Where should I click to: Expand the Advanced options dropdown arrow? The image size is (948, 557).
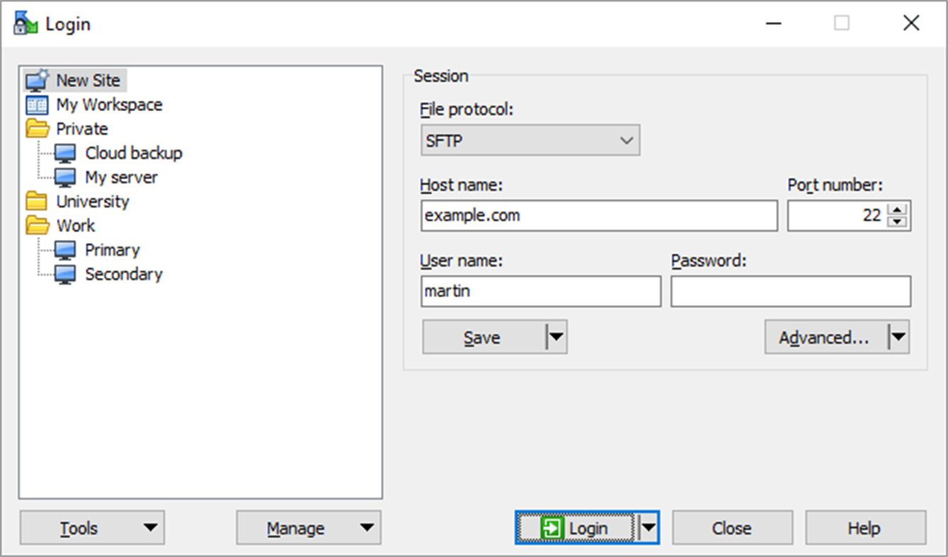pos(898,337)
